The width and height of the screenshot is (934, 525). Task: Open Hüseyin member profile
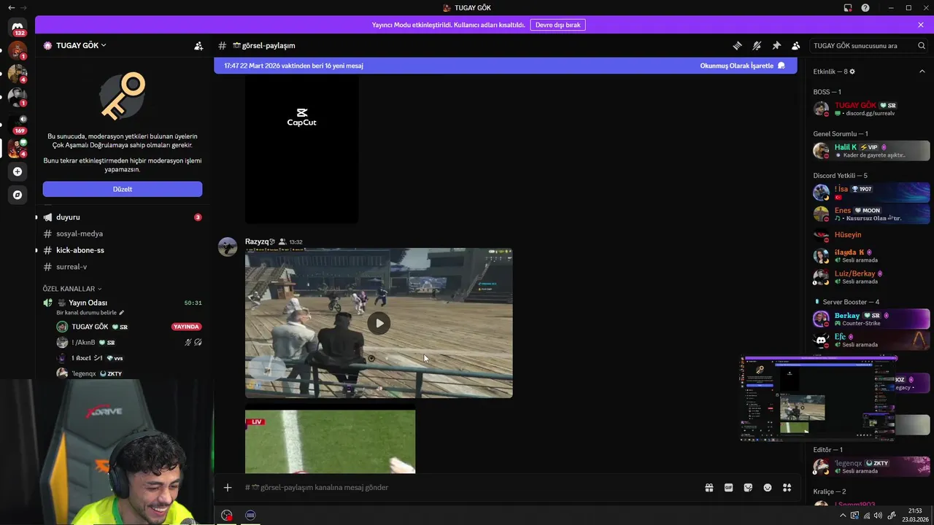871,235
